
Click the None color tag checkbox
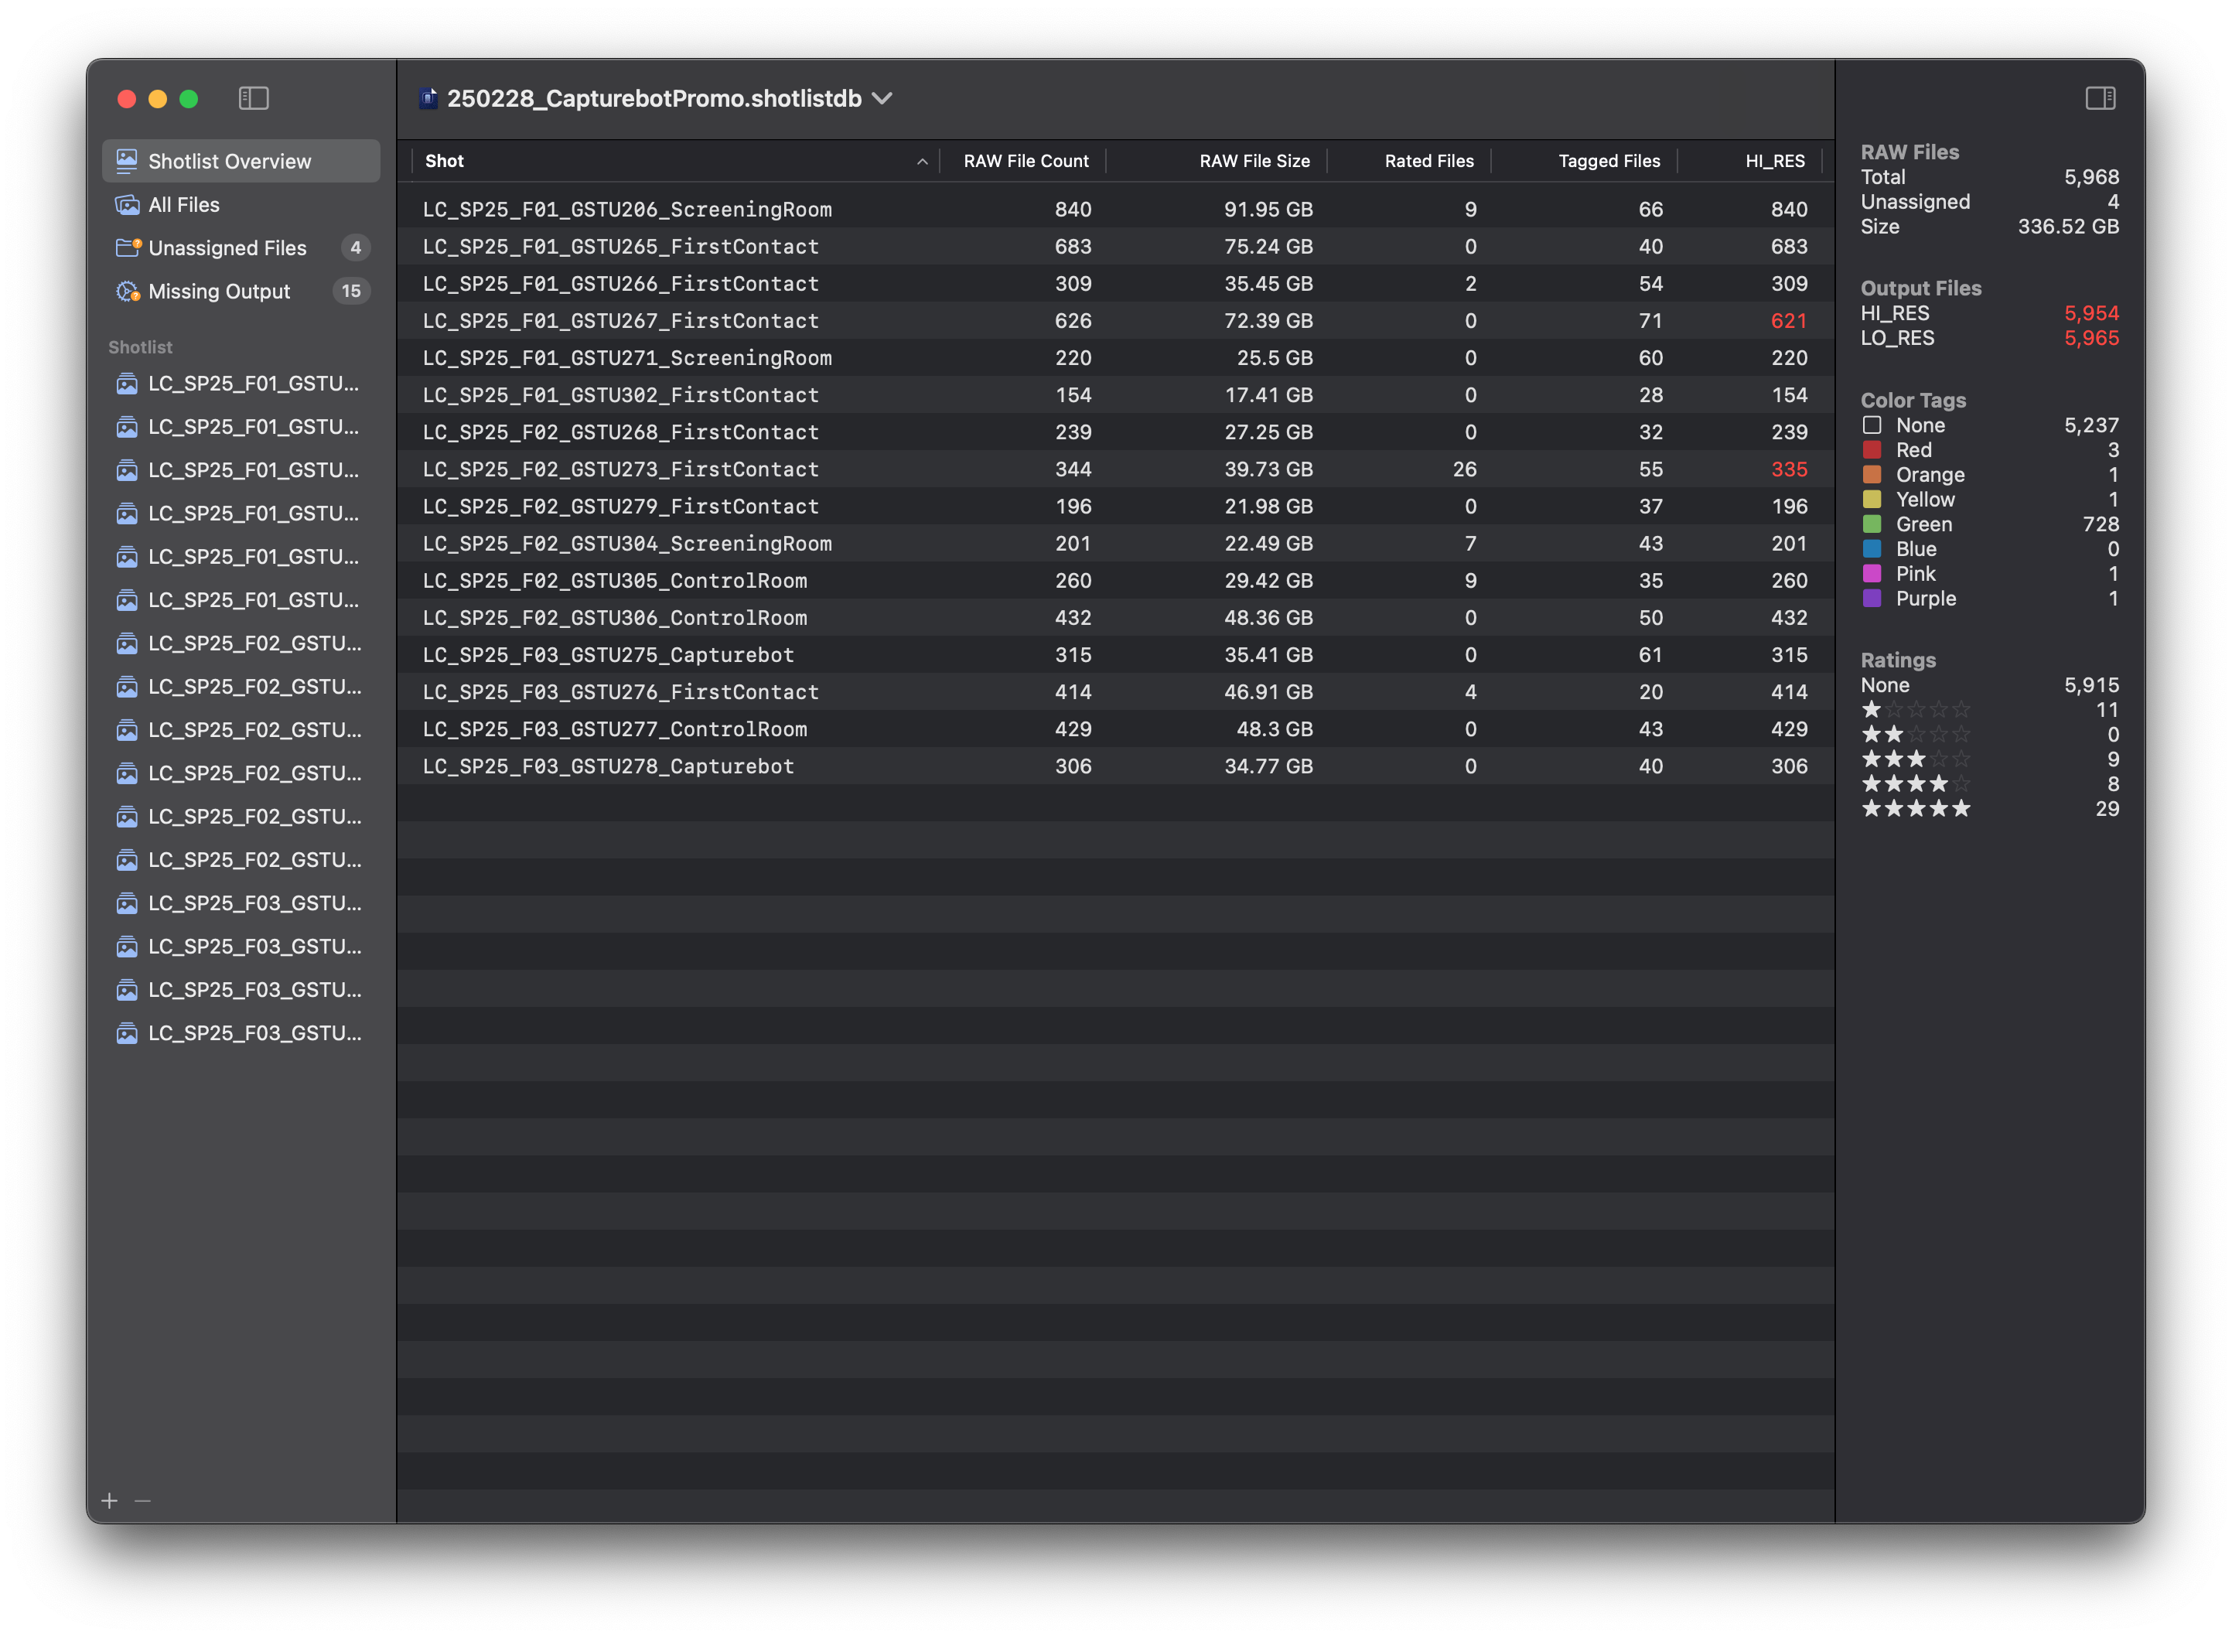[x=1872, y=425]
